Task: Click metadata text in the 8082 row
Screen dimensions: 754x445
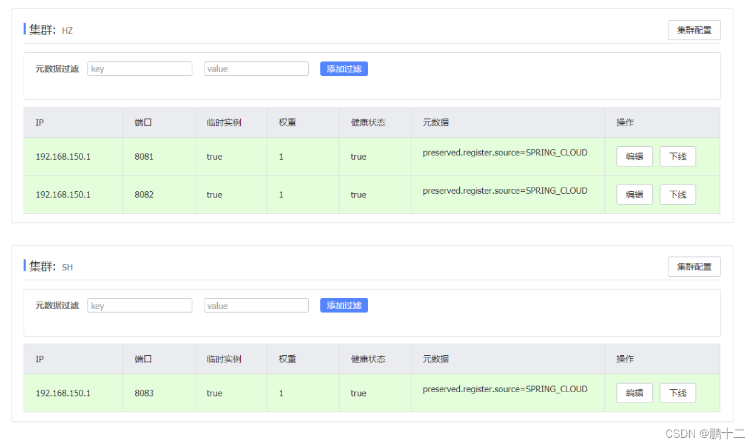Action: click(505, 191)
